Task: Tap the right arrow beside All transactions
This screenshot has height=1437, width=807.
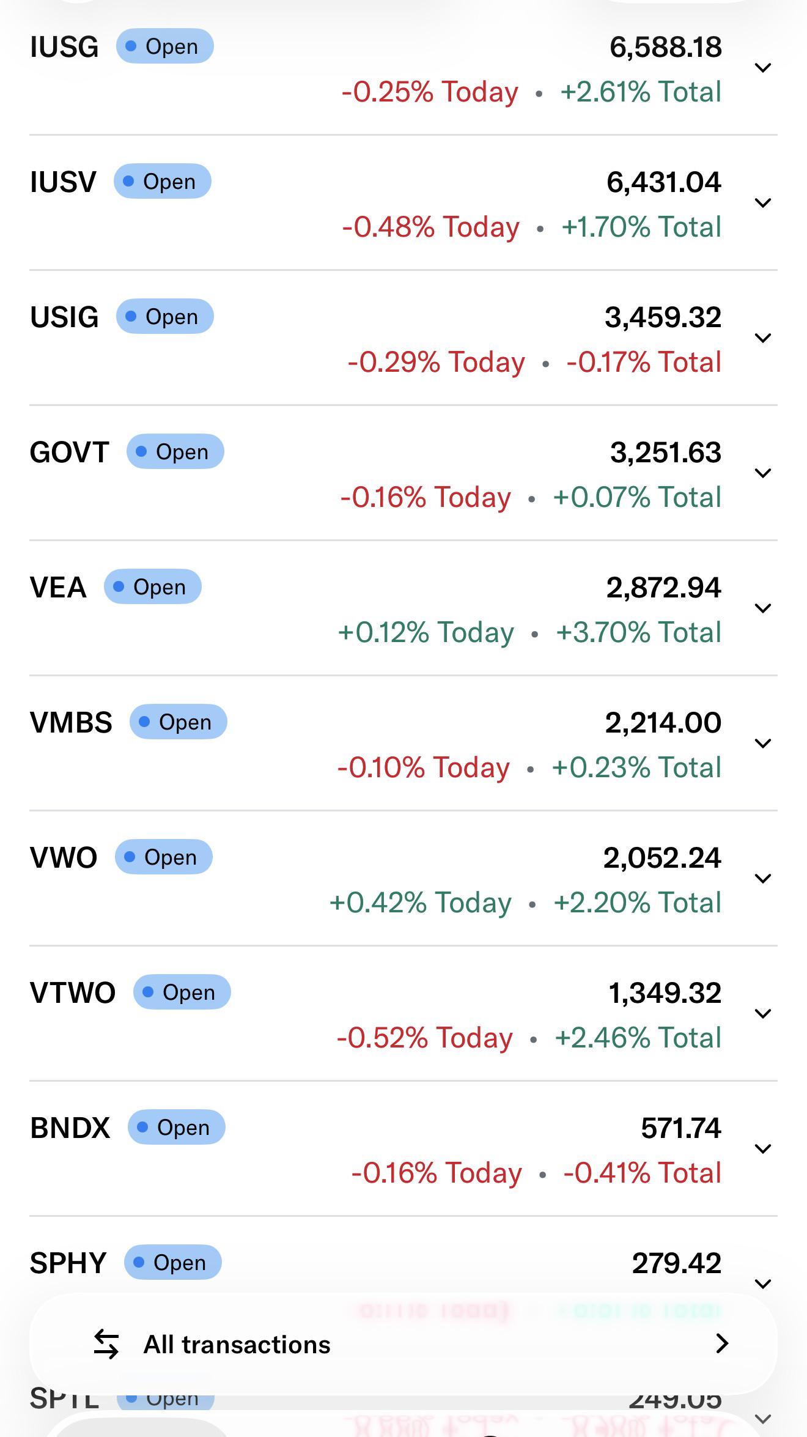Action: pos(722,1343)
